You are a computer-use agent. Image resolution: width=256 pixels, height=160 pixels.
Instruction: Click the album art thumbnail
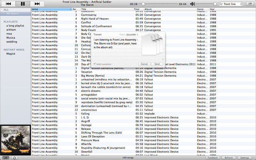[x=15, y=140]
